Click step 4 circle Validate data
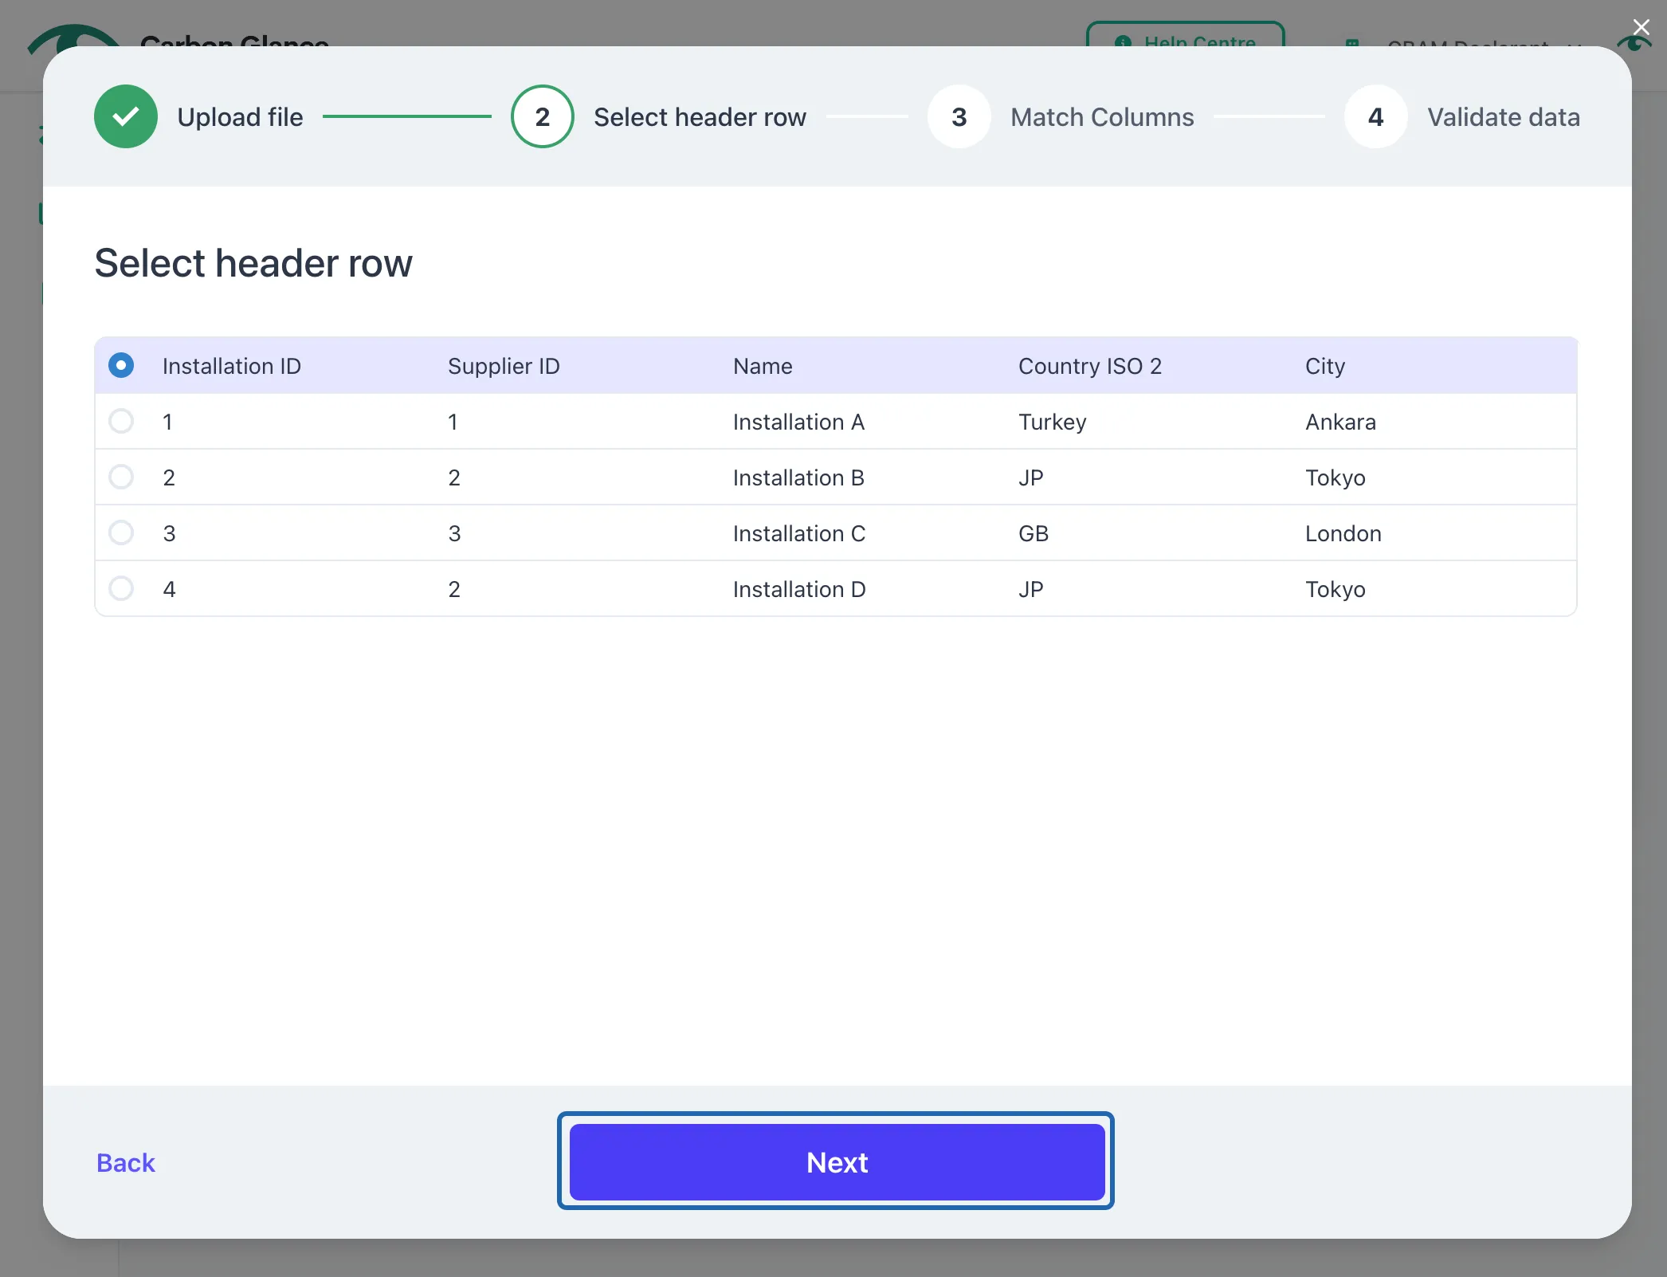Viewport: 1667px width, 1277px height. (x=1376, y=116)
